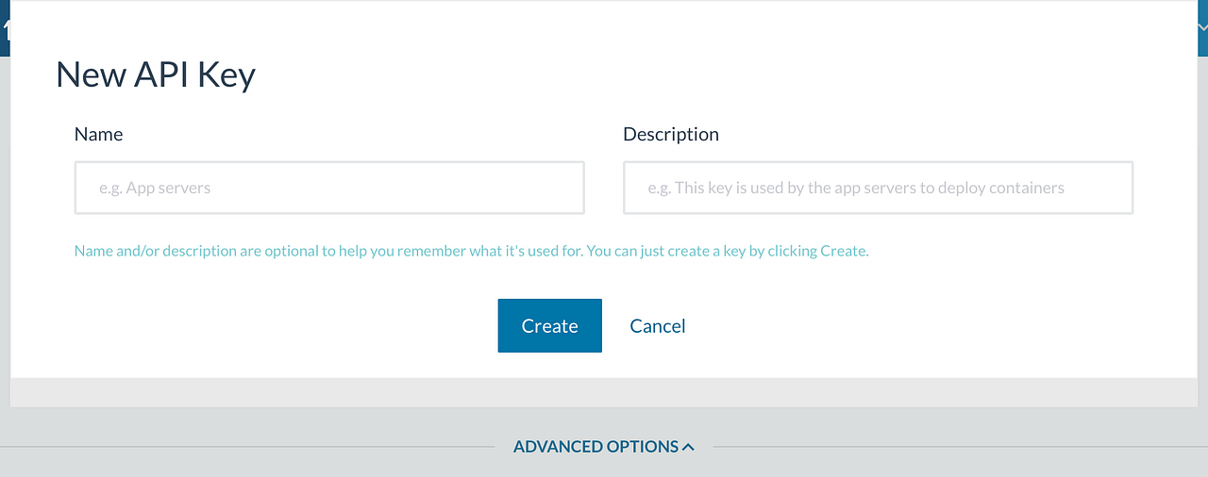The height and width of the screenshot is (477, 1208).
Task: Click the New API Key heading
Action: (x=156, y=74)
